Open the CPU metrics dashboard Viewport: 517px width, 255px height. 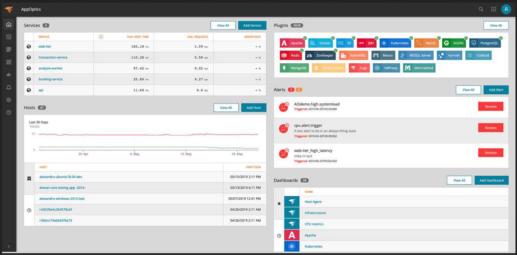click(x=314, y=224)
